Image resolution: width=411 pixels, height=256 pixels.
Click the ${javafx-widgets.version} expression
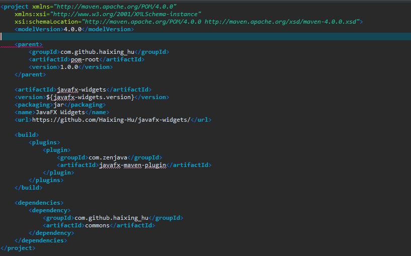coord(90,97)
